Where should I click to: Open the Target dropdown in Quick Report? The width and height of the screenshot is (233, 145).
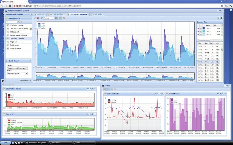pos(26,68)
